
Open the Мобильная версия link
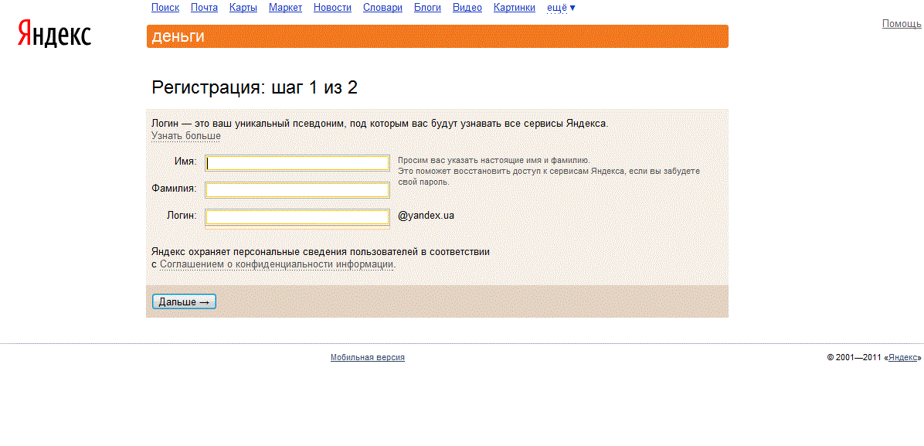(x=368, y=358)
